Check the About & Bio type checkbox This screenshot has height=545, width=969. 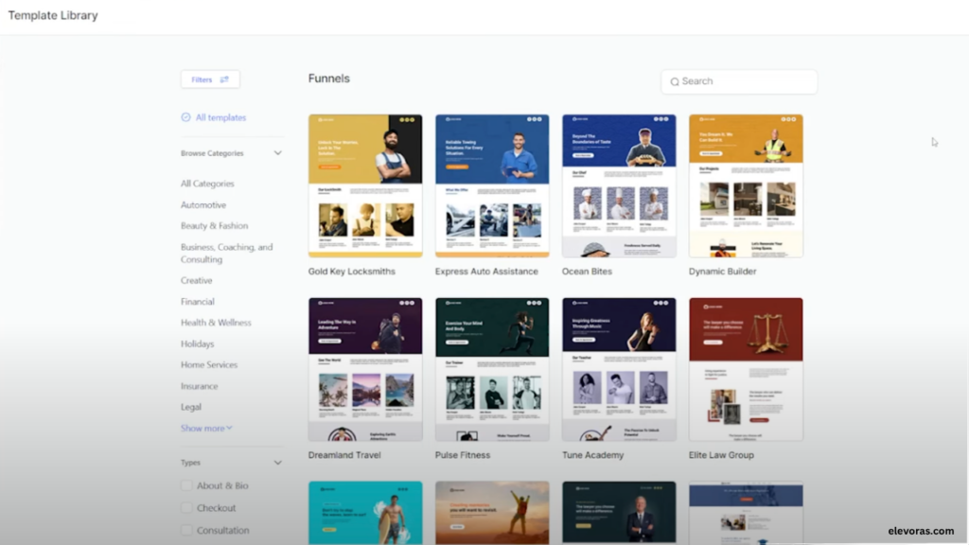pyautogui.click(x=186, y=485)
